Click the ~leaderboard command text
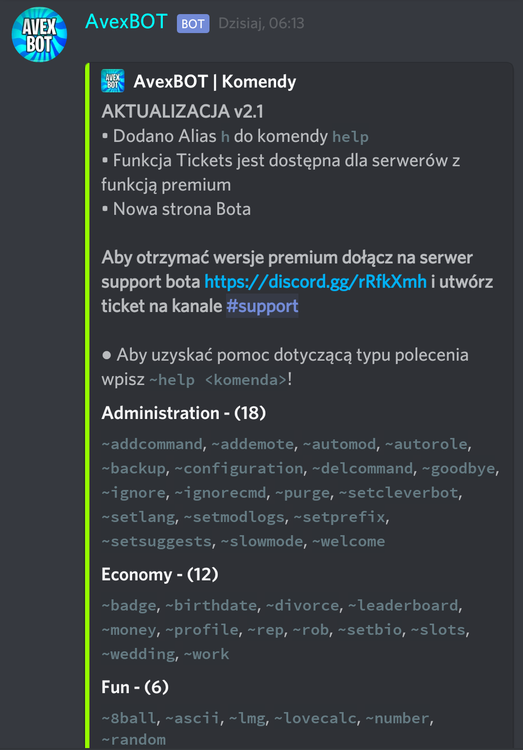 (403, 606)
